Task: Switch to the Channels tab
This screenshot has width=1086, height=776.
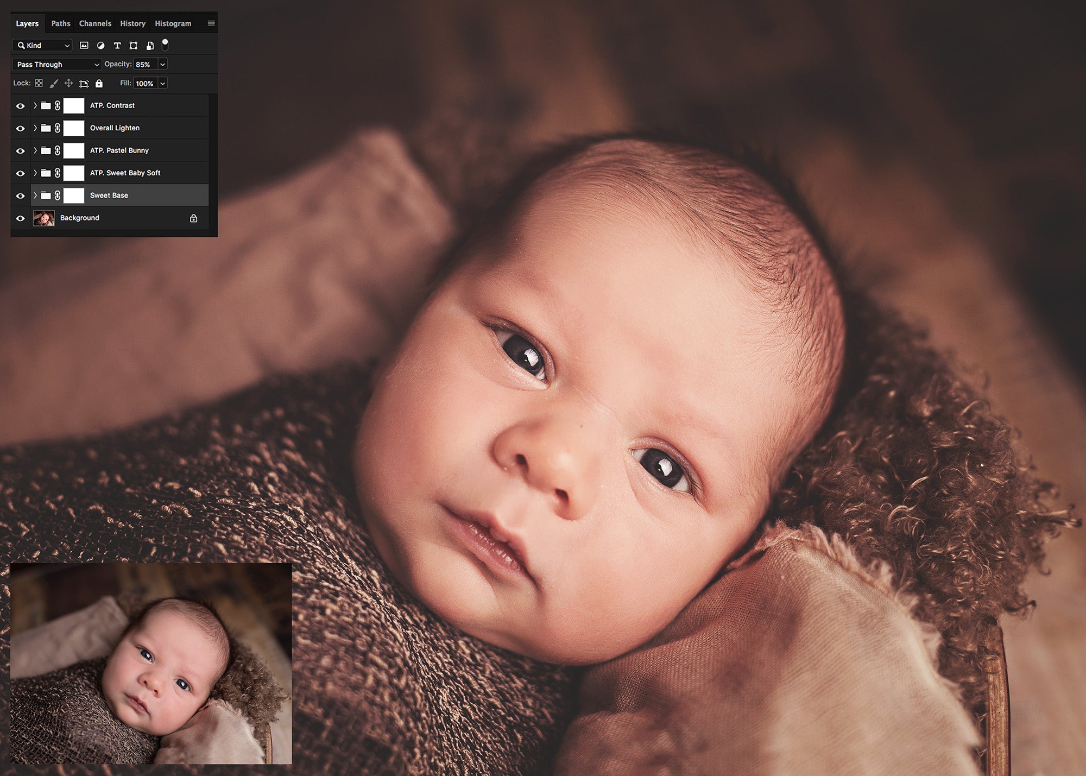Action: click(95, 23)
